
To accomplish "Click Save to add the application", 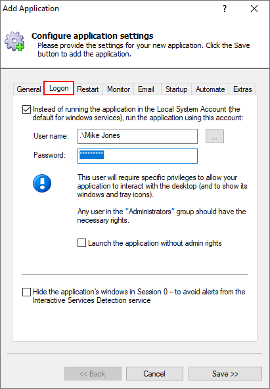I will (x=225, y=374).
